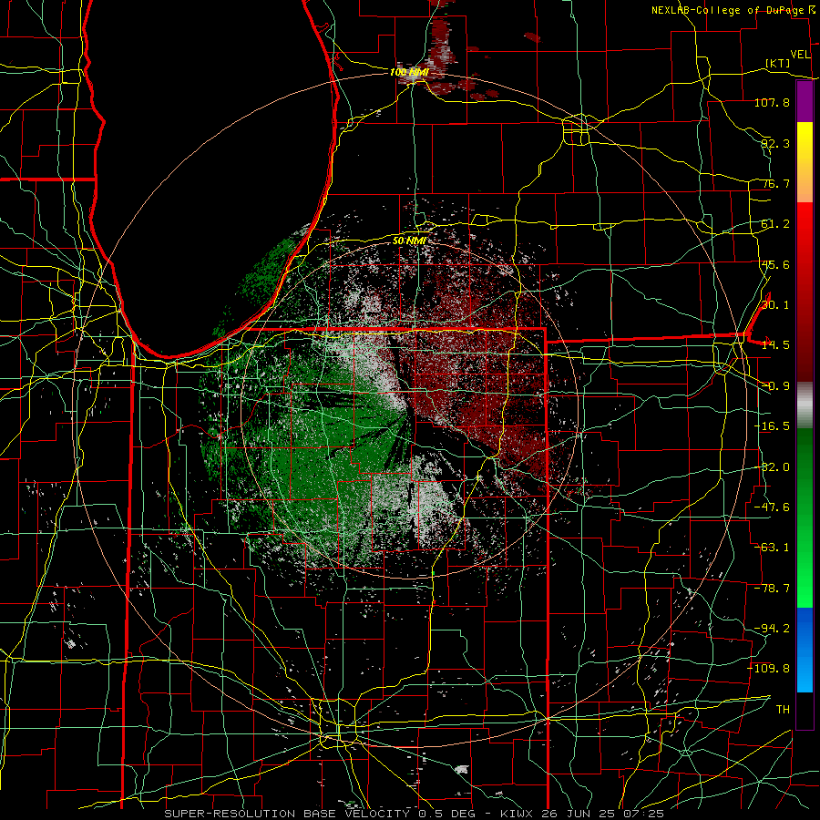Pick the black TH segment of the color bar
The width and height of the screenshot is (820, 820).
pos(805,710)
